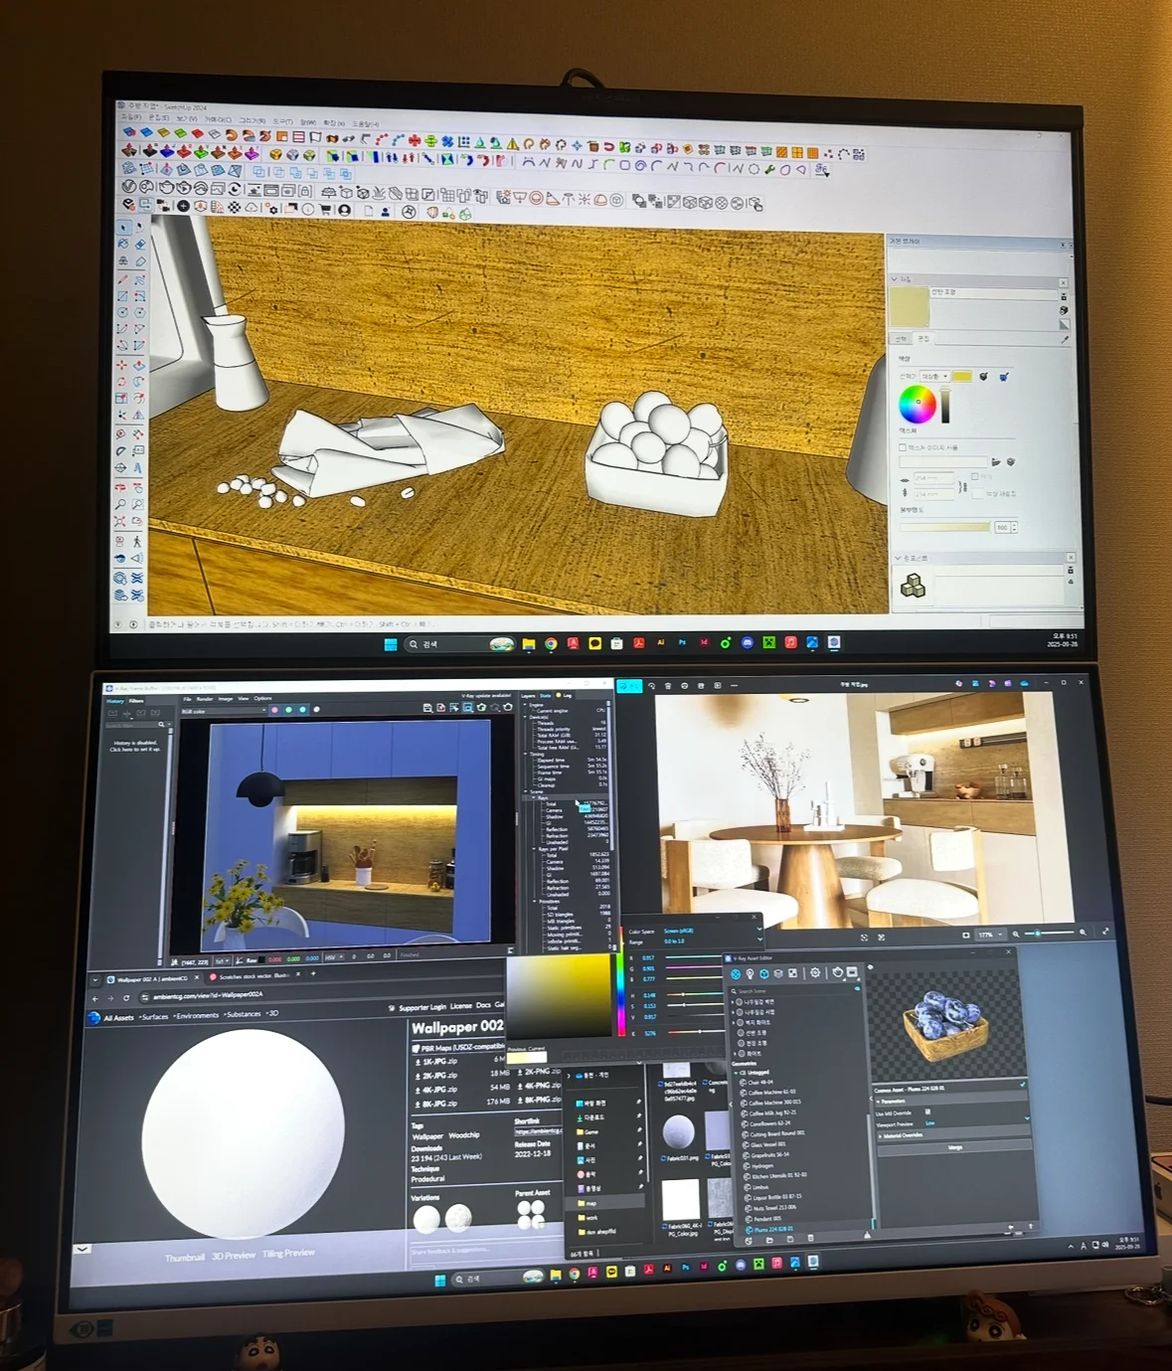Switch to the Scratches stock vector browser tab

[x=253, y=976]
